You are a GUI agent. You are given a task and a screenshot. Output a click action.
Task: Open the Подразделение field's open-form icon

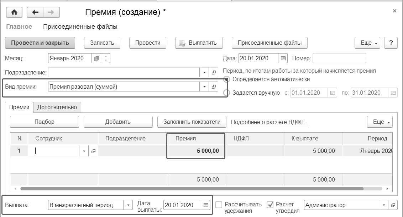tap(214, 72)
